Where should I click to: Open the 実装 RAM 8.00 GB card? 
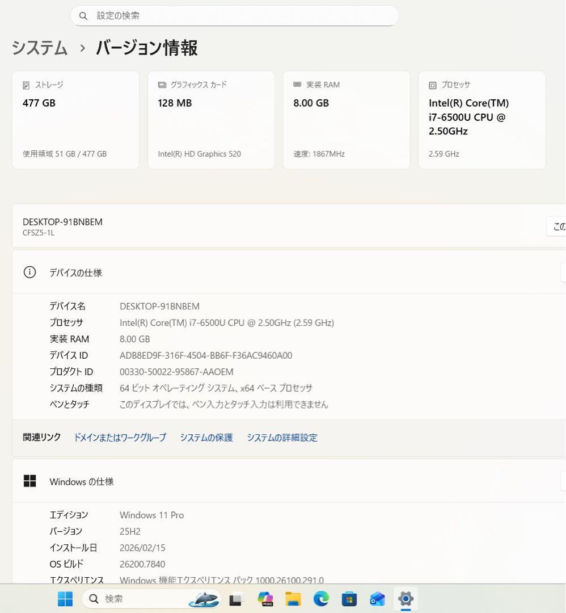tap(347, 120)
